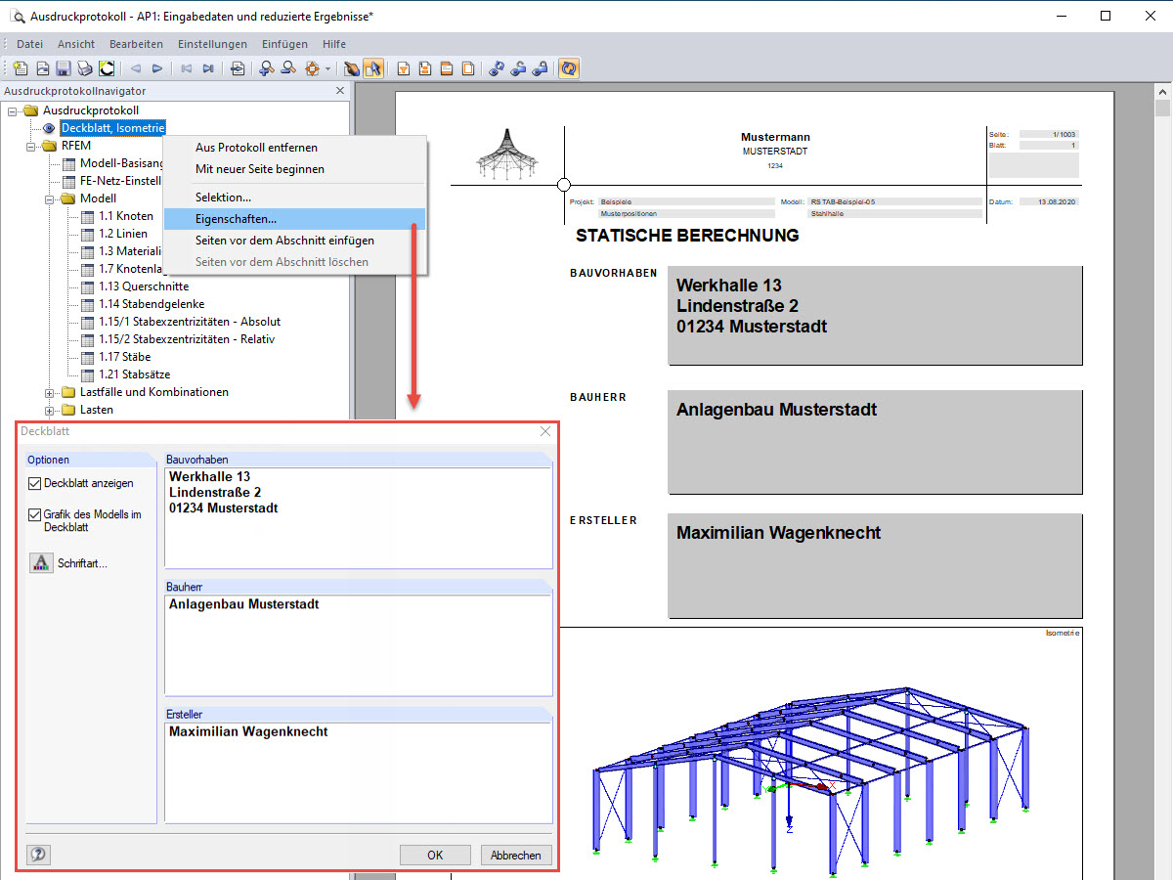Click the last blue link icon
The height and width of the screenshot is (880, 1173).
540,68
